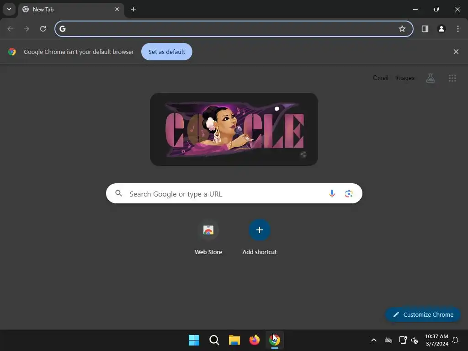Go back with the back arrow
Image resolution: width=468 pixels, height=351 pixels.
click(x=10, y=29)
